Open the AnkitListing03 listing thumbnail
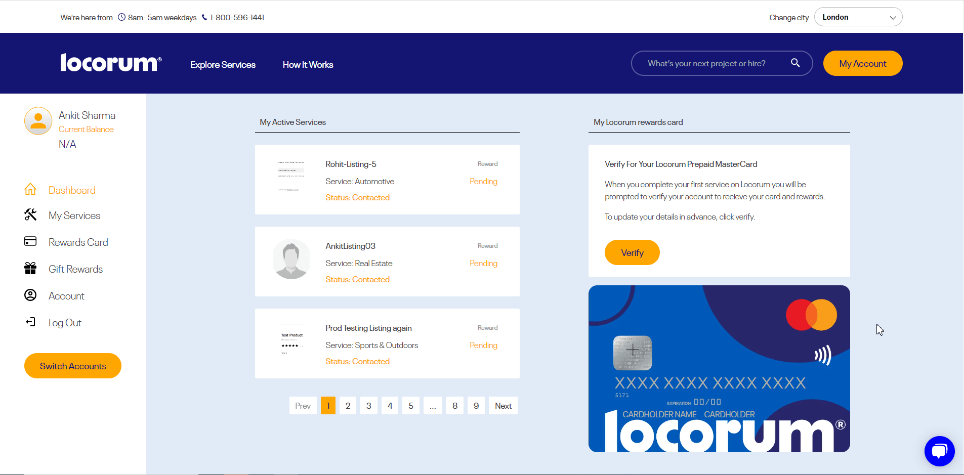This screenshot has width=964, height=475. 291,260
